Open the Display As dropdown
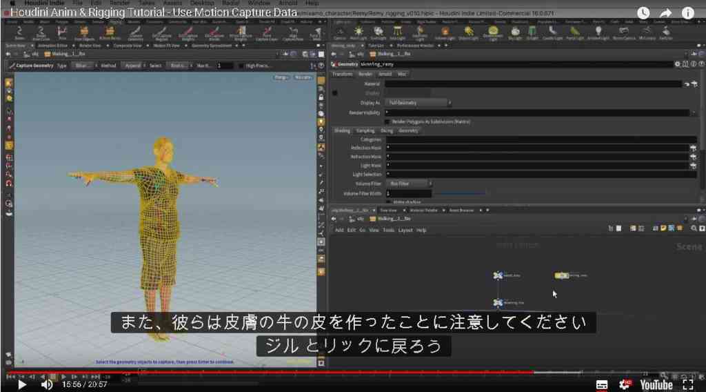Image resolution: width=706 pixels, height=392 pixels. [418, 103]
